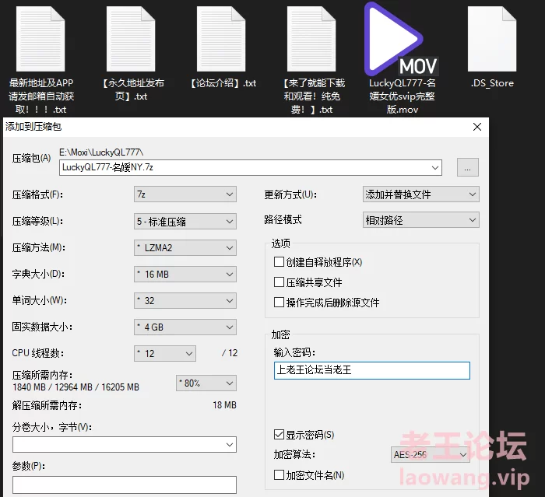Open the 路径模式 dropdown showing 相对路径

(421, 220)
